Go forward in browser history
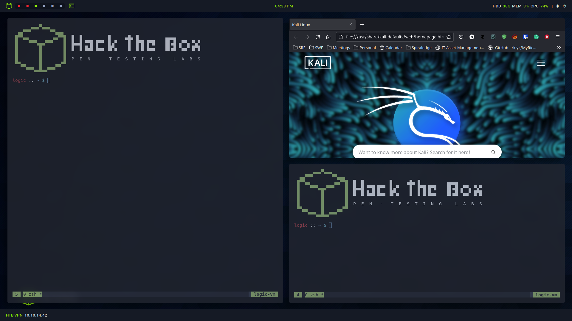Screen dimensions: 572x321 point(307,37)
